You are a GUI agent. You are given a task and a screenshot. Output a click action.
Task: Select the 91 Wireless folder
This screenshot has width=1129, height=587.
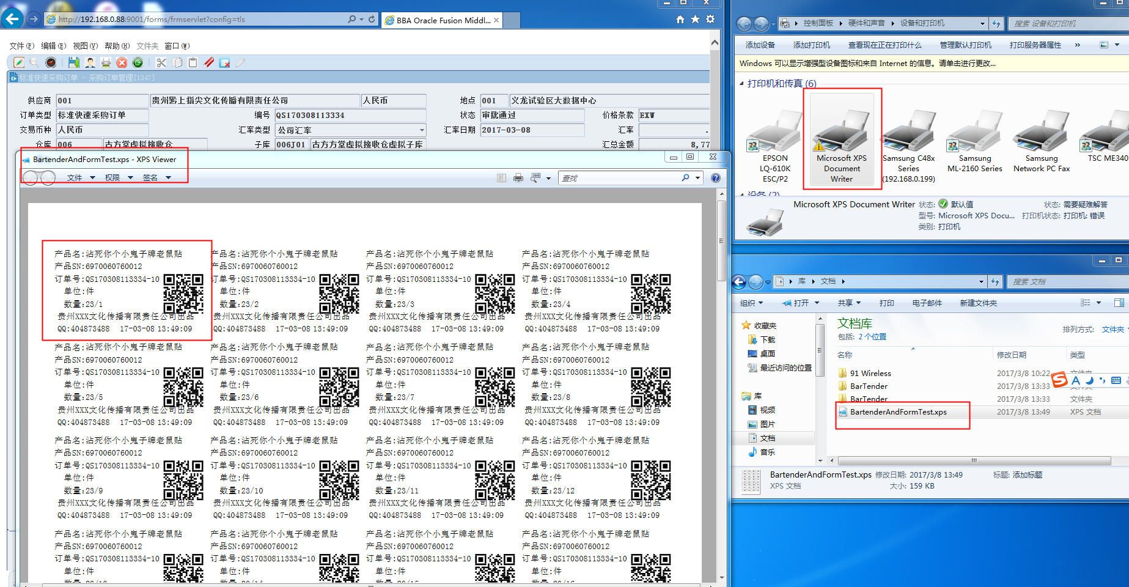click(x=870, y=373)
